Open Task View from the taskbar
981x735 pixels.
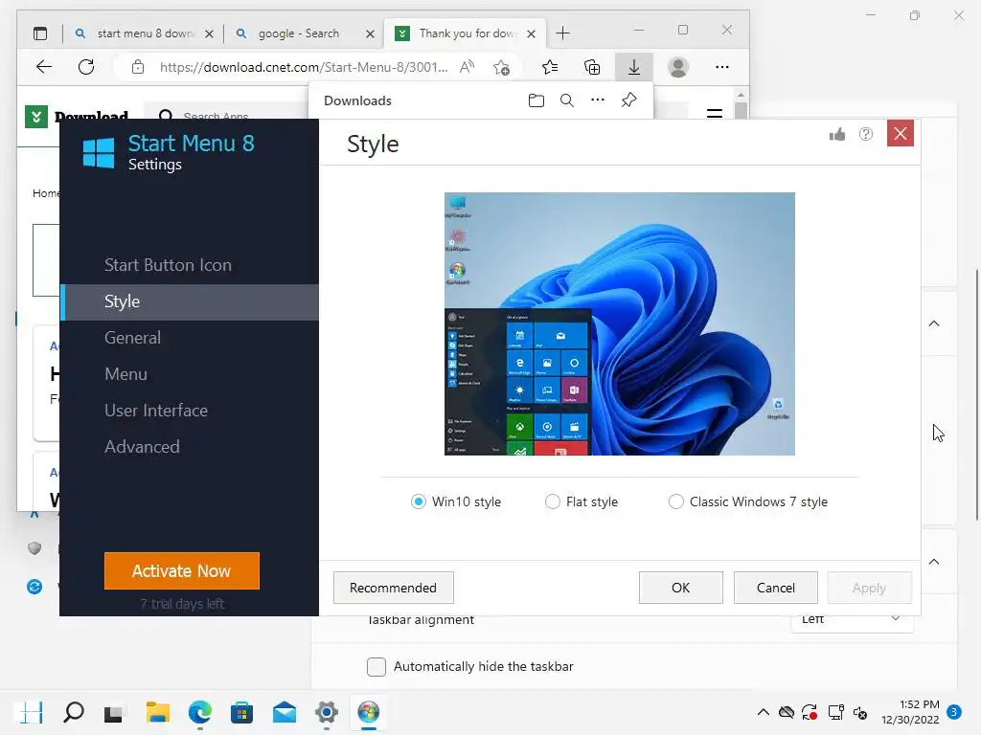click(x=115, y=712)
